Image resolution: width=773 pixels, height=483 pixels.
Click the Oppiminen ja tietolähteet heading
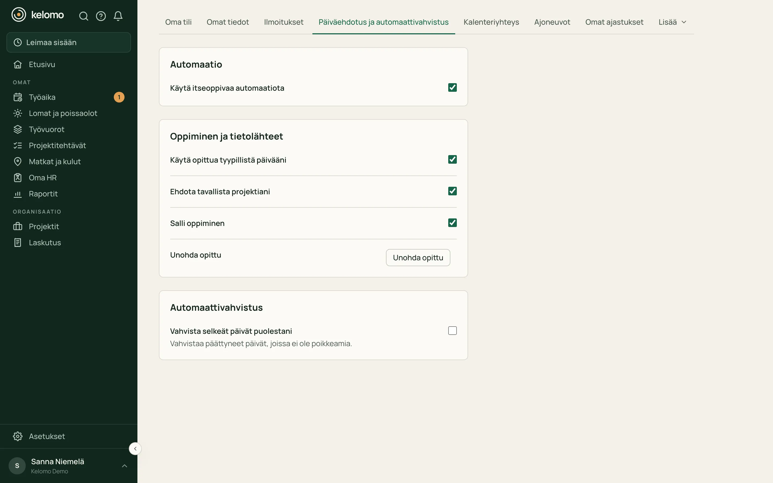point(227,136)
